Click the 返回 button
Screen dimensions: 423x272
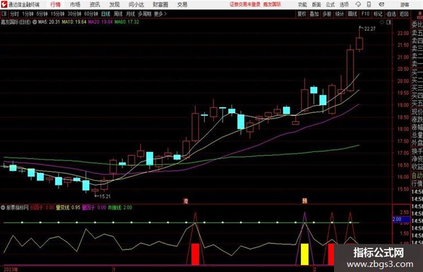(x=404, y=14)
